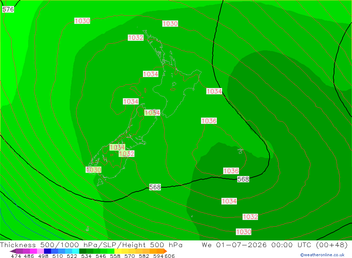Click the 576 height contour label
Image resolution: width=352 pixels, height=258 pixels.
click(x=8, y=9)
